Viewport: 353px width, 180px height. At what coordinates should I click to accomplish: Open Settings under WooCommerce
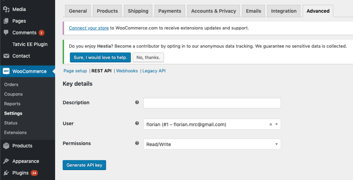point(13,113)
